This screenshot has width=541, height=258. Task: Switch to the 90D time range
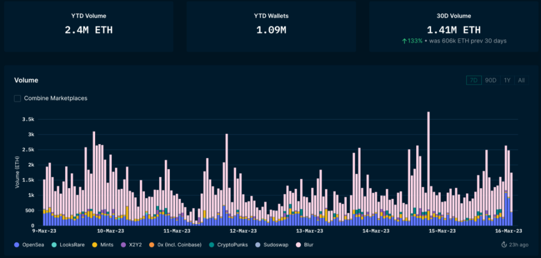(490, 80)
